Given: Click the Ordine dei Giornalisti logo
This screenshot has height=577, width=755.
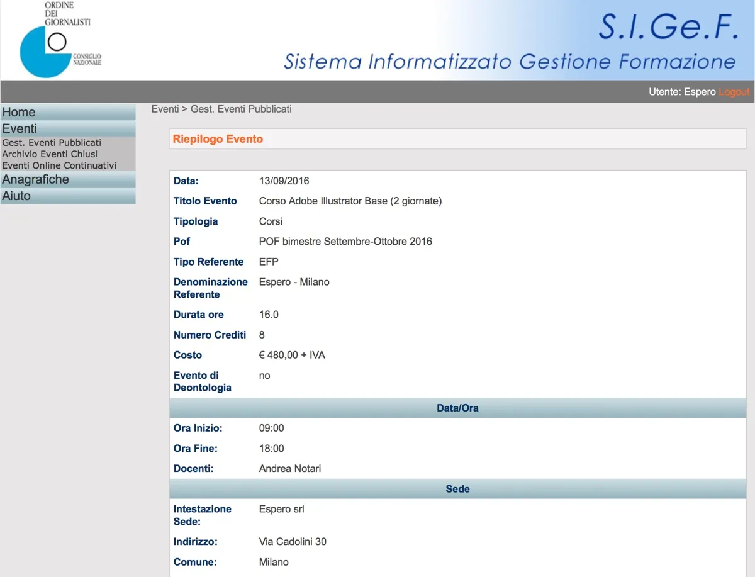Looking at the screenshot, I should pyautogui.click(x=60, y=40).
